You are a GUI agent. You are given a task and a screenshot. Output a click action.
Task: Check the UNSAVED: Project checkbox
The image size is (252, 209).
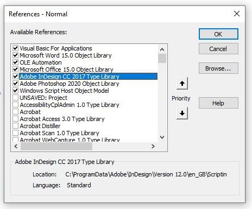(15, 98)
